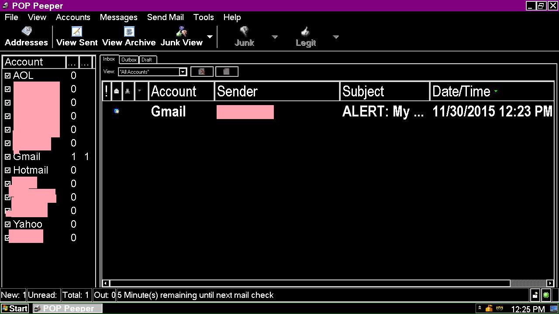Open the All Accounts view dropdown
The height and width of the screenshot is (314, 559).
183,72
